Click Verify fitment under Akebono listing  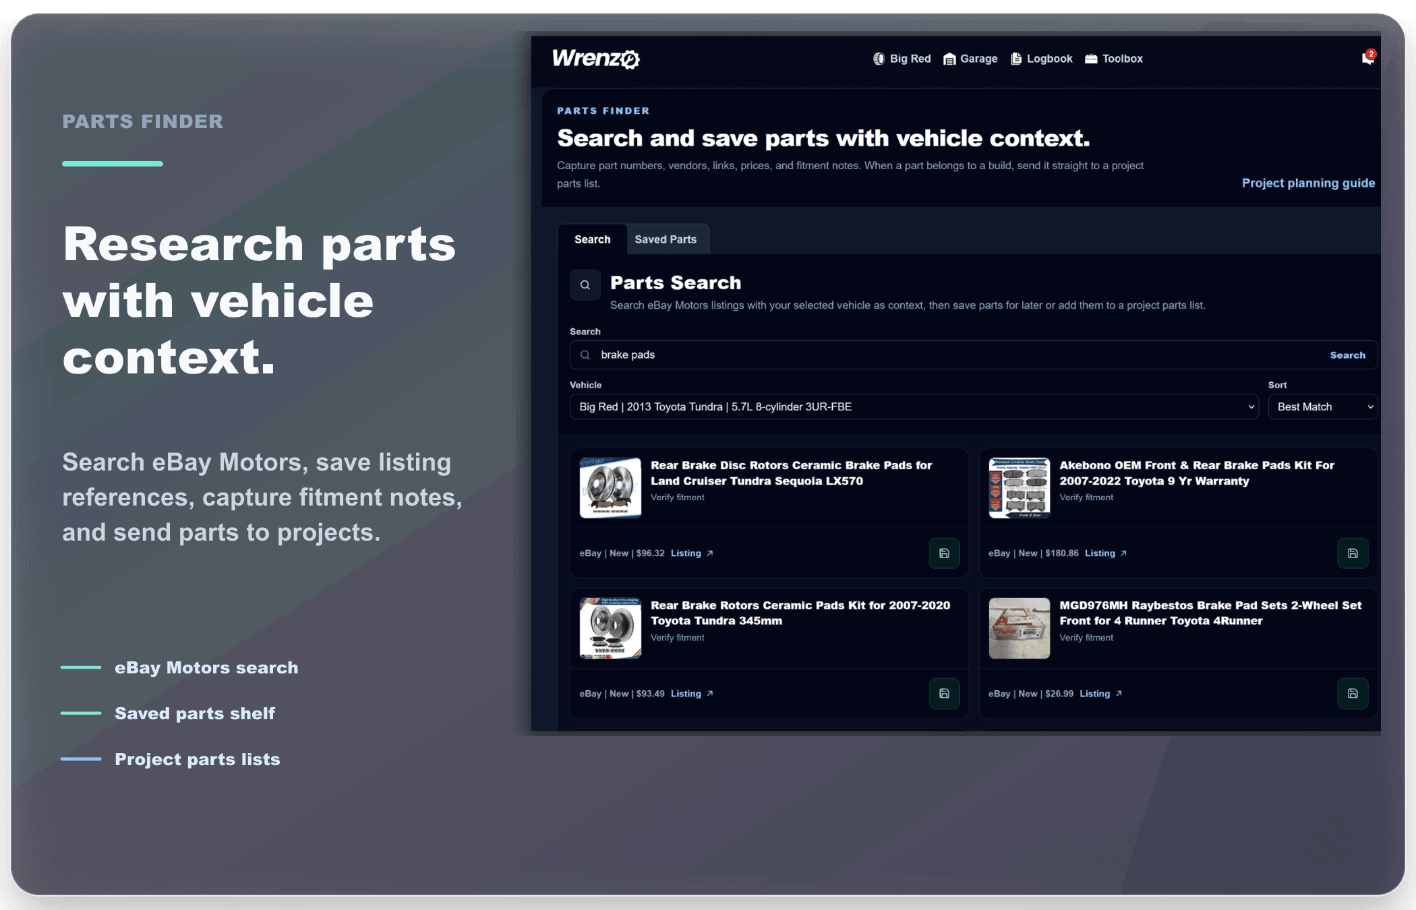(1086, 497)
